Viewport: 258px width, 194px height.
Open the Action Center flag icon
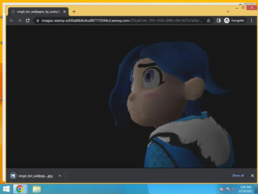coord(228,189)
